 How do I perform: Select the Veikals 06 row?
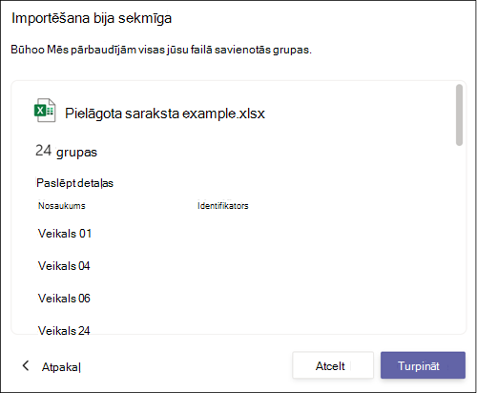coord(64,299)
